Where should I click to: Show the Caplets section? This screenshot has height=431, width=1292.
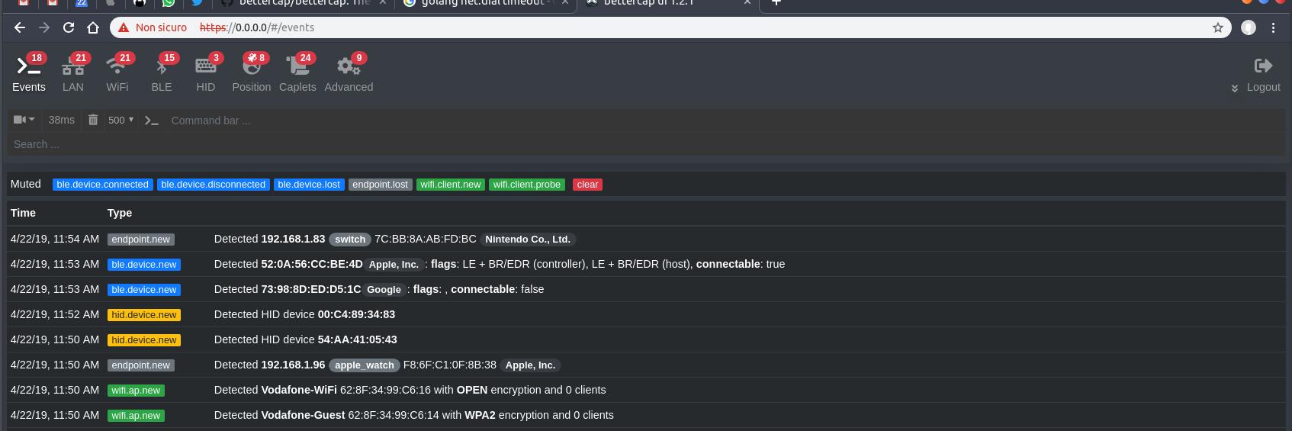pos(297,74)
